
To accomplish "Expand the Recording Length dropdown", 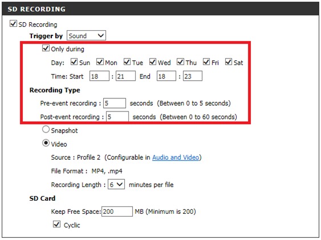I will click(116, 184).
